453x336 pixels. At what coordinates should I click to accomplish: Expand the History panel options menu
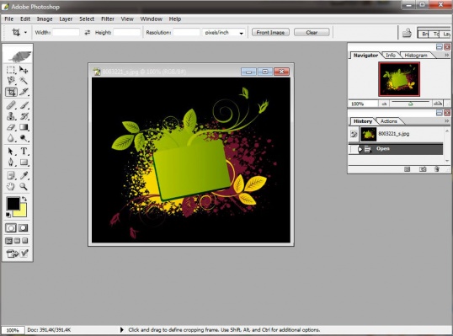coord(446,121)
